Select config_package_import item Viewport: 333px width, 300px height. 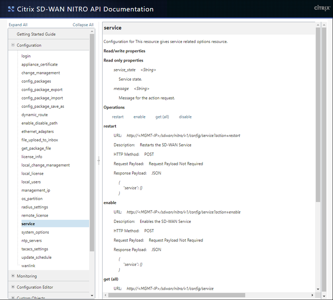[x=42, y=98]
